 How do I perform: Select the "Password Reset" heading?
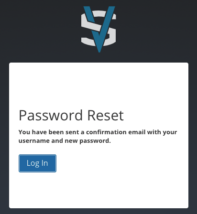[x=71, y=115]
